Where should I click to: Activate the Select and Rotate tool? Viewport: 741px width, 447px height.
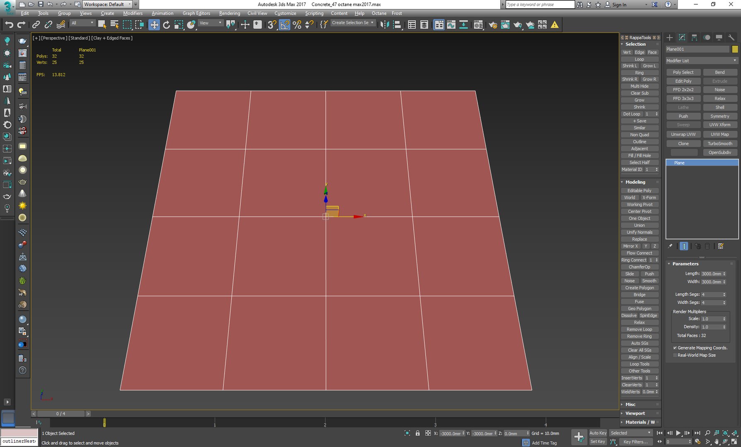pyautogui.click(x=166, y=25)
